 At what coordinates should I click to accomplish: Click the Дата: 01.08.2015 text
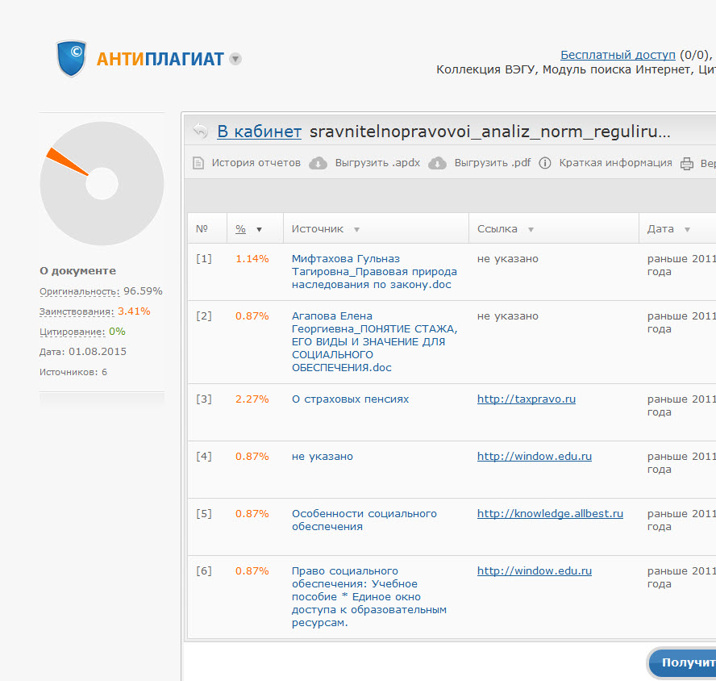click(x=83, y=352)
